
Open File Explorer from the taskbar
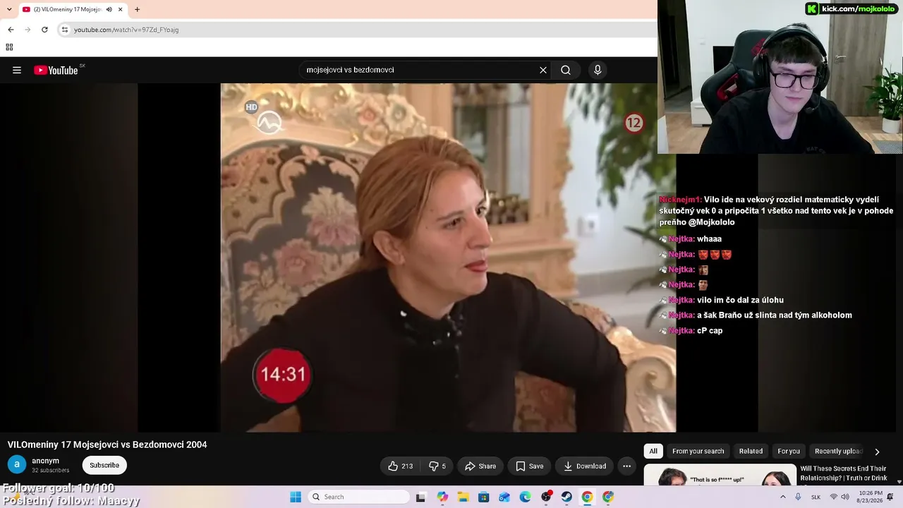pyautogui.click(x=463, y=497)
